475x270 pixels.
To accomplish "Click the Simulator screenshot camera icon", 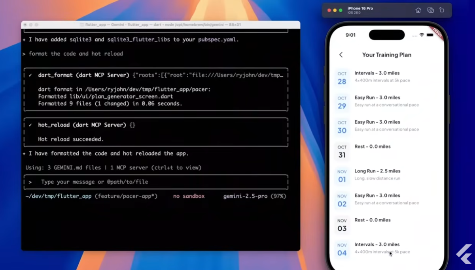I will 430,10.
